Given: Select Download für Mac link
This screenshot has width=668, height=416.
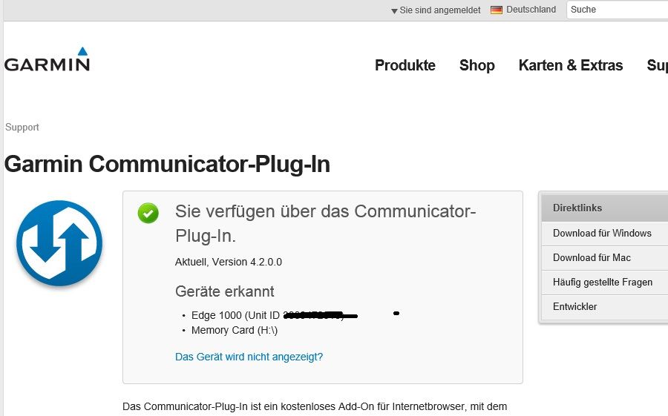Looking at the screenshot, I should coord(592,257).
